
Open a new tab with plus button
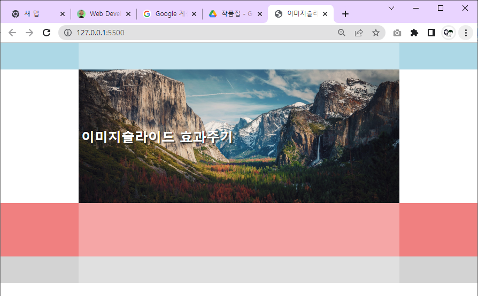345,14
